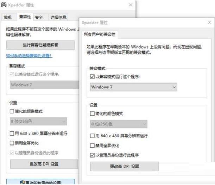
Task: Open the 详细信息 tab
Action: click(58, 17)
